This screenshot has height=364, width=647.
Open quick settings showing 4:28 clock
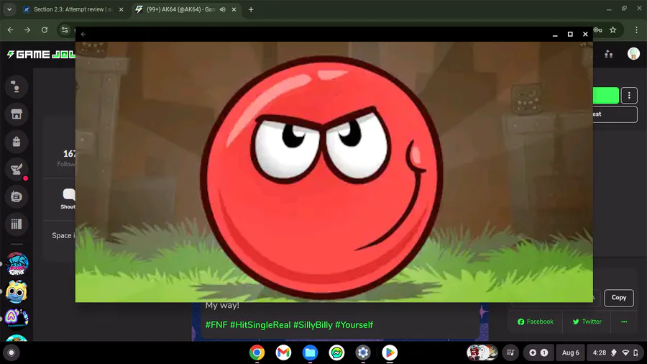coord(615,352)
